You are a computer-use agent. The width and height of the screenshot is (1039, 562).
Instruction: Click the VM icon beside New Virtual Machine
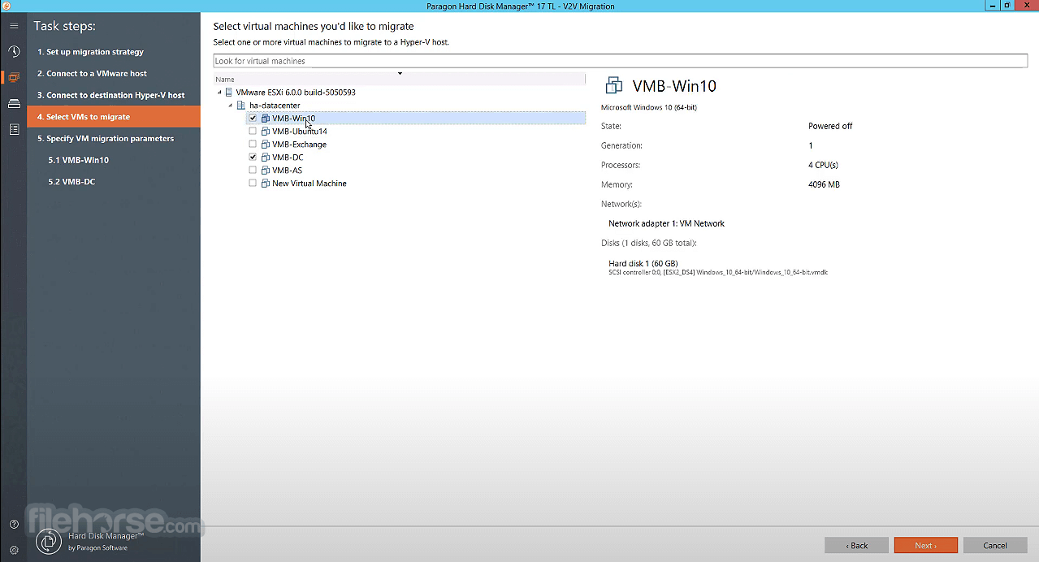click(x=265, y=184)
